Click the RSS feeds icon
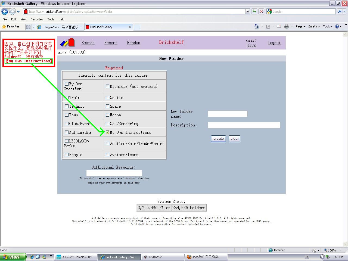The image size is (348, 261). coord(268,26)
